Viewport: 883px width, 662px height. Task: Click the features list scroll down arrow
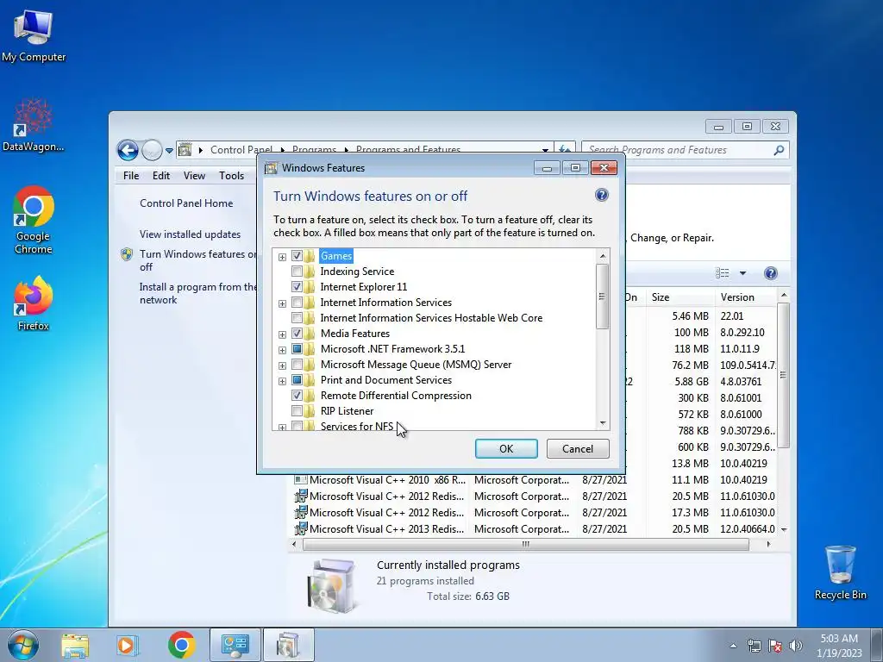point(603,423)
